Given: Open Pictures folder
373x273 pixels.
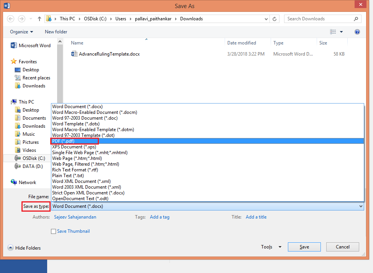Looking at the screenshot, I should click(x=27, y=142).
